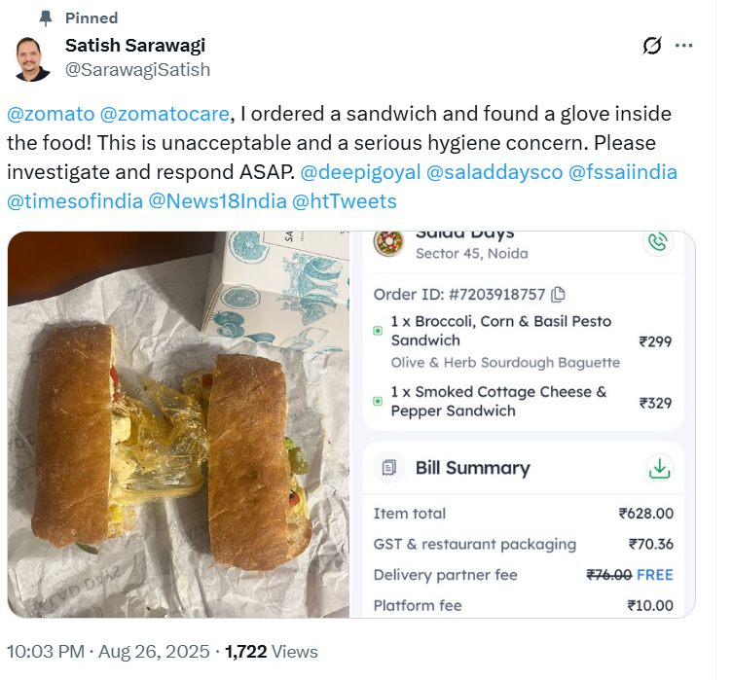This screenshot has height=680, width=732.
Task: Click Satish Sarawagi's profile avatar
Action: pyautogui.click(x=33, y=57)
